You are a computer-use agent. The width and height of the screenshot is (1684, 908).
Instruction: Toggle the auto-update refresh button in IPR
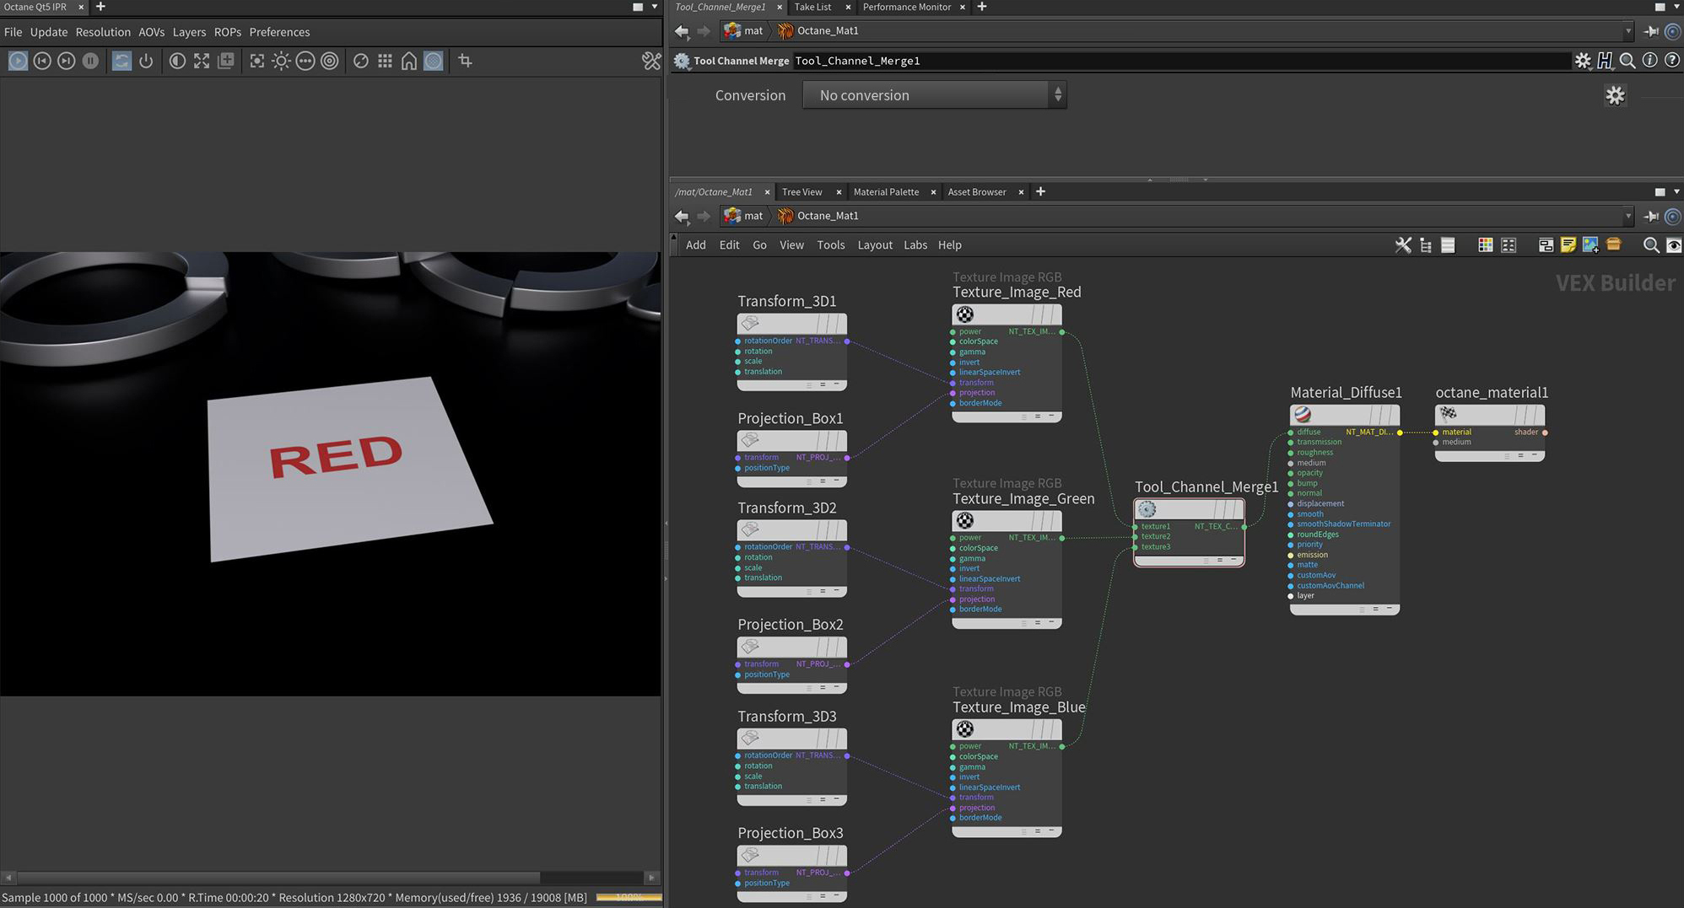121,61
